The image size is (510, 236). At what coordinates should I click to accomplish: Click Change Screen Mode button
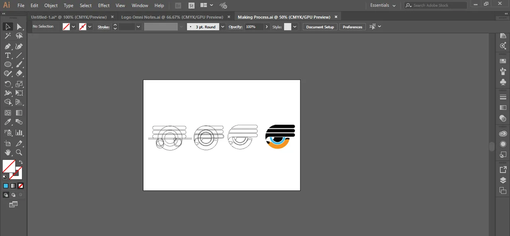[x=13, y=205]
